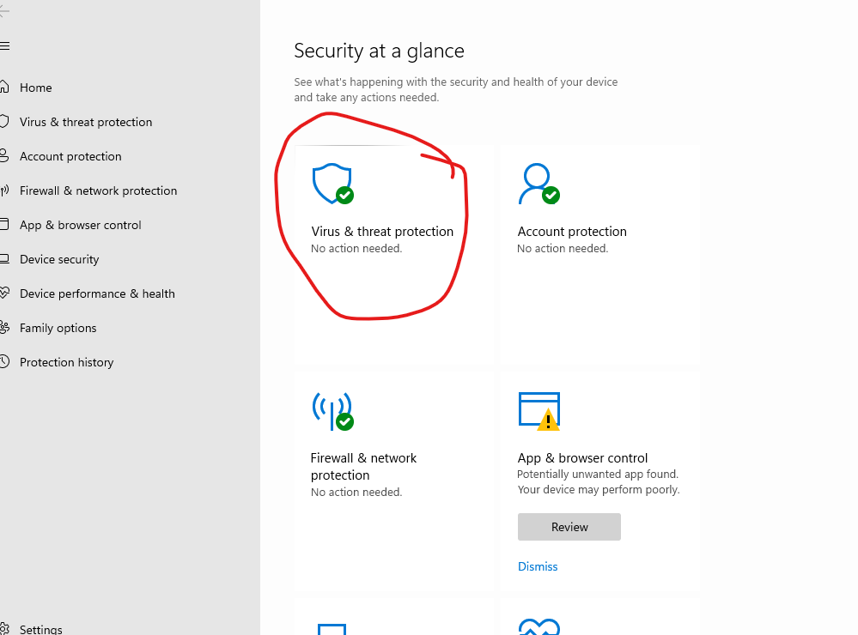This screenshot has width=858, height=635.
Task: Select Firewall & network protection in sidebar
Action: (99, 190)
